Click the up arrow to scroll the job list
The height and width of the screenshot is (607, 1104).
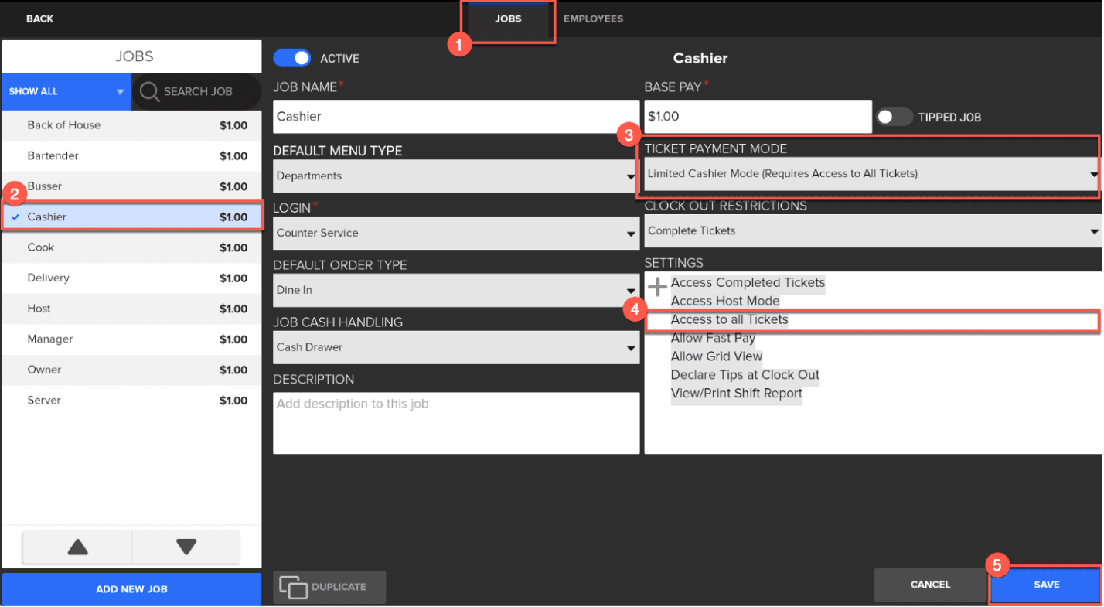coord(77,547)
